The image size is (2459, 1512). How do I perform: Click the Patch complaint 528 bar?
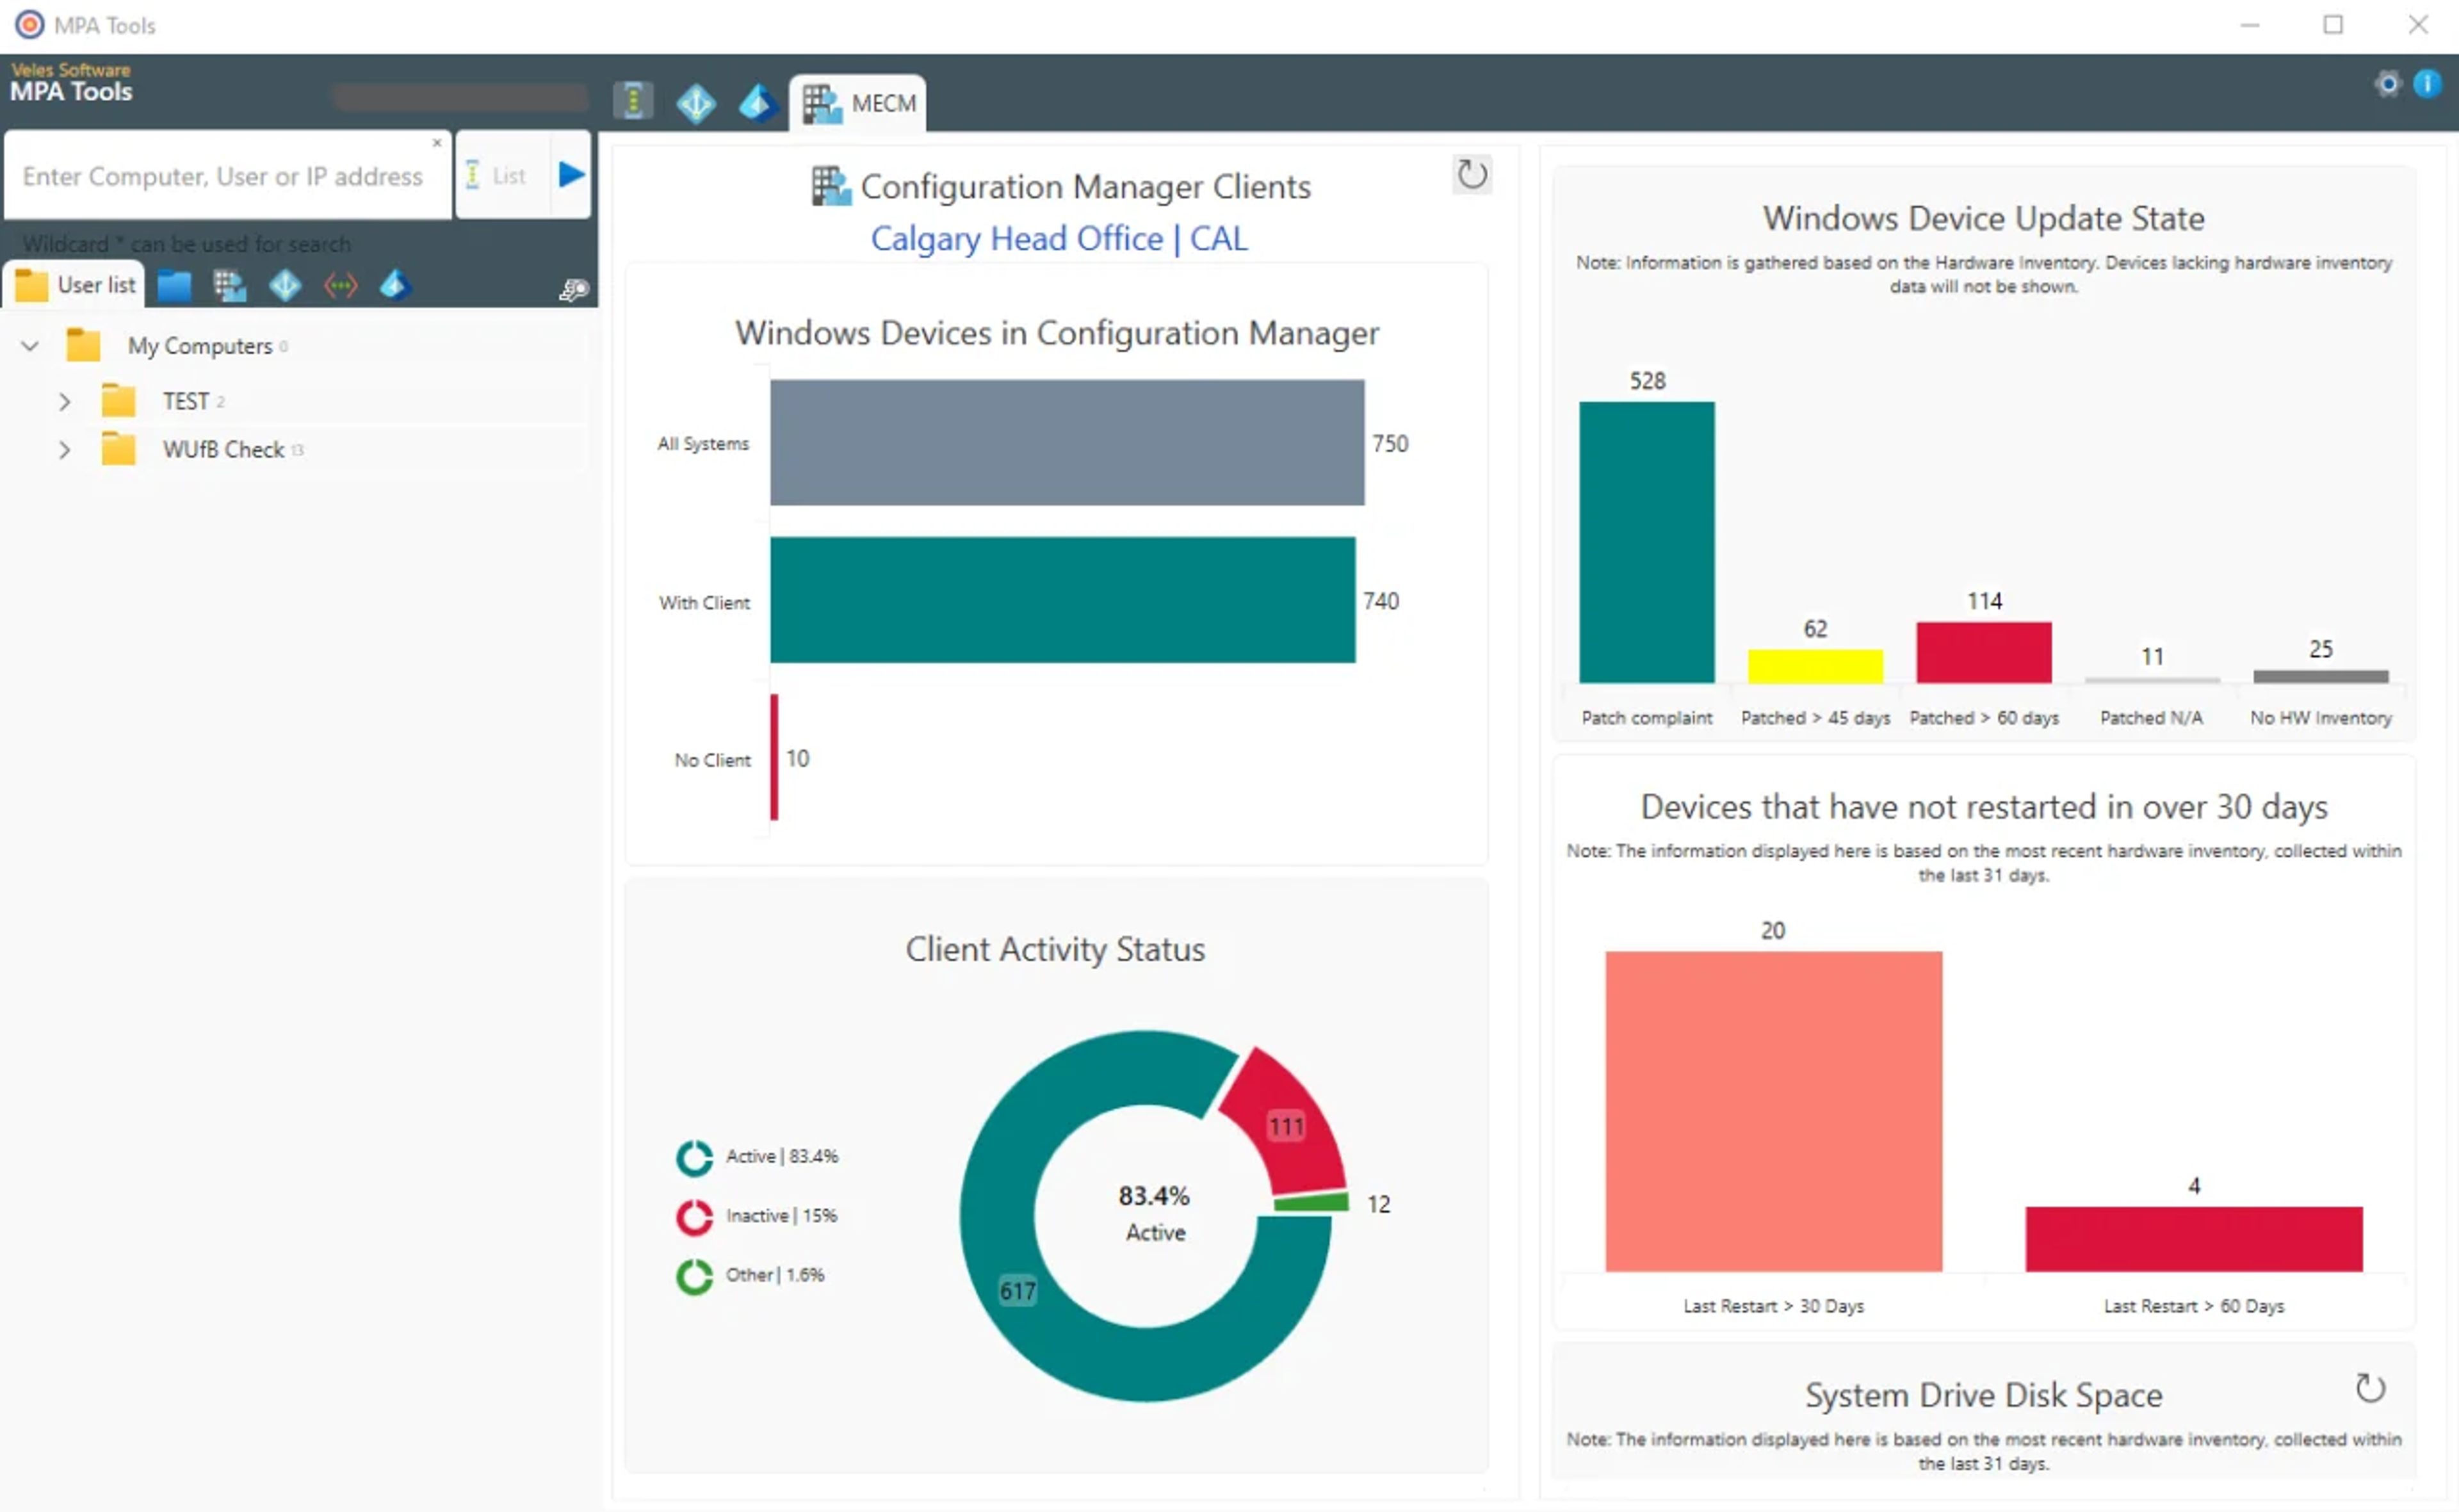(x=1646, y=542)
